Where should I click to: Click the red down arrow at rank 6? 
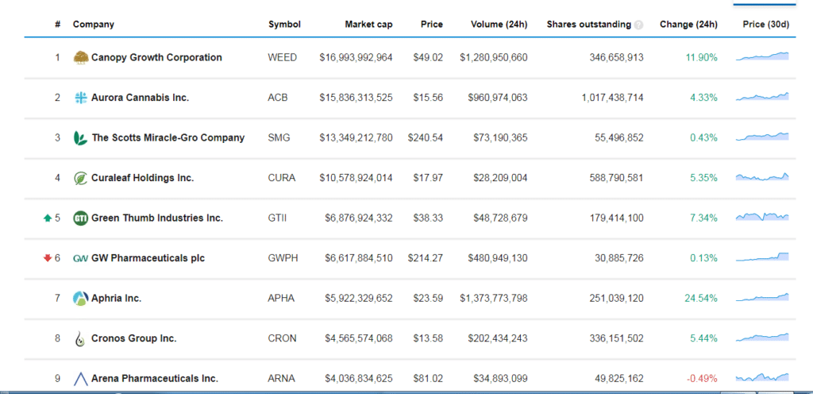point(47,258)
